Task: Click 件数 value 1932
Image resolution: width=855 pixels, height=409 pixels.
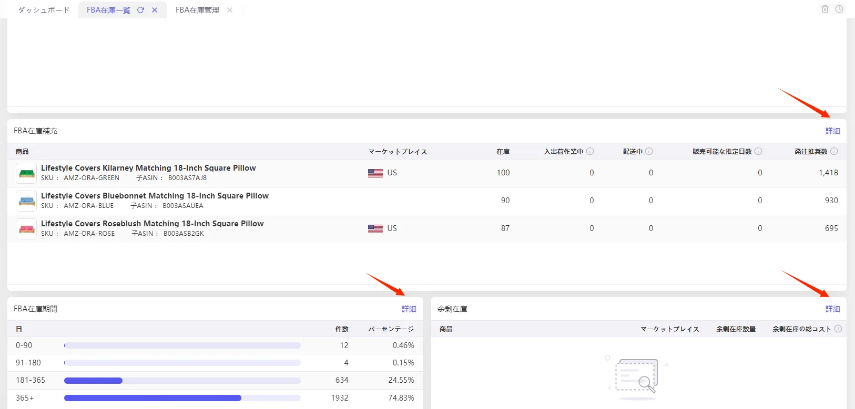Action: (x=340, y=398)
